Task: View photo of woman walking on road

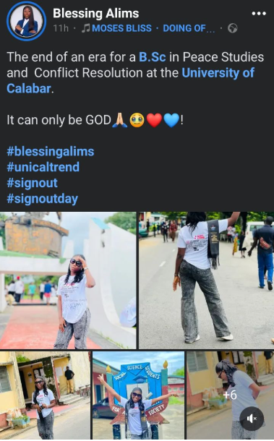Action: pyautogui.click(x=207, y=281)
